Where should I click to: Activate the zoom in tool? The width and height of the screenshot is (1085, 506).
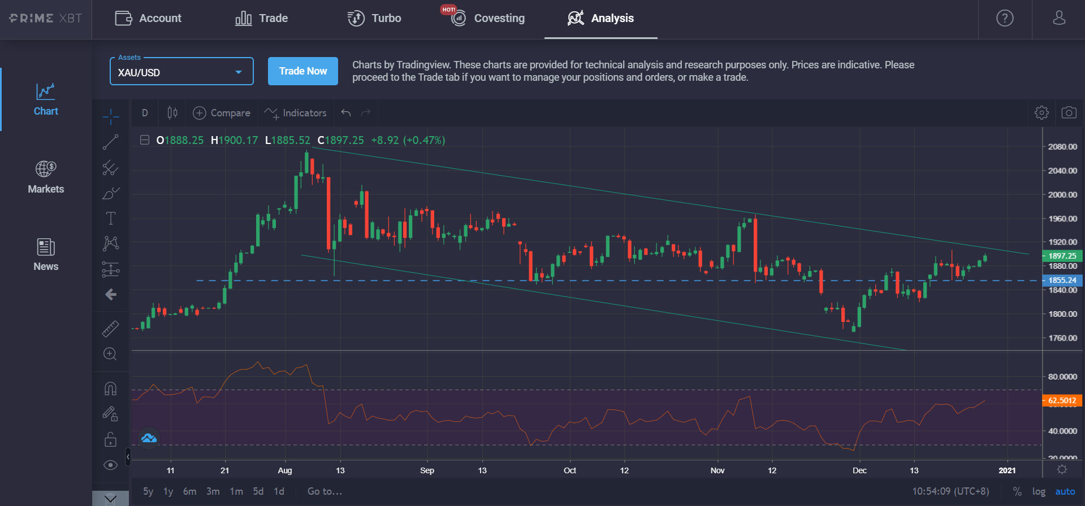111,354
